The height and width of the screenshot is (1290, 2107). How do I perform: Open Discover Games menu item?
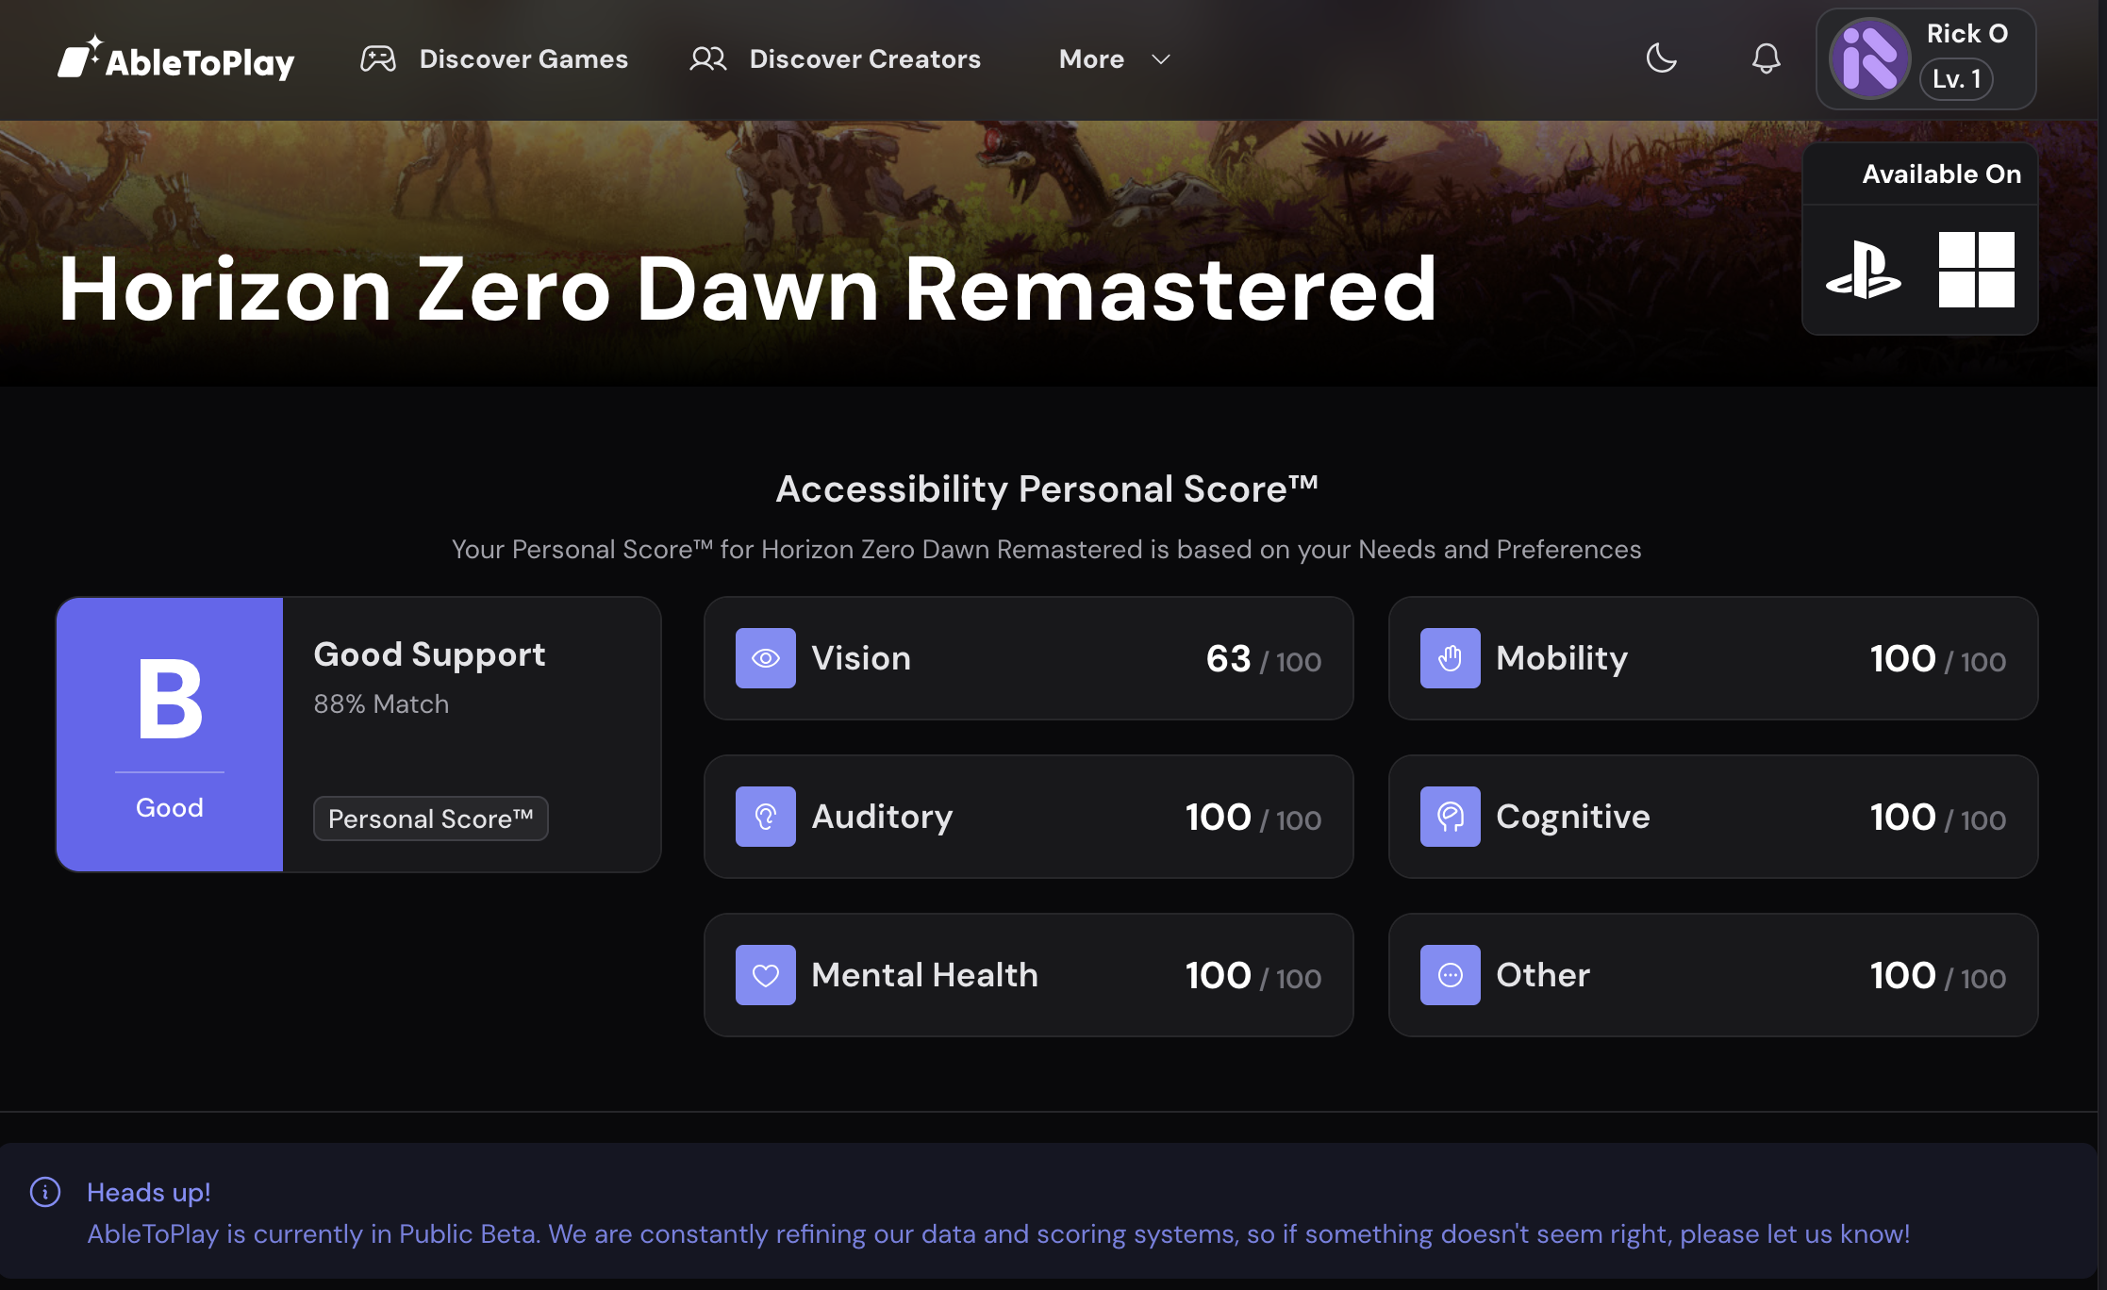(x=494, y=59)
